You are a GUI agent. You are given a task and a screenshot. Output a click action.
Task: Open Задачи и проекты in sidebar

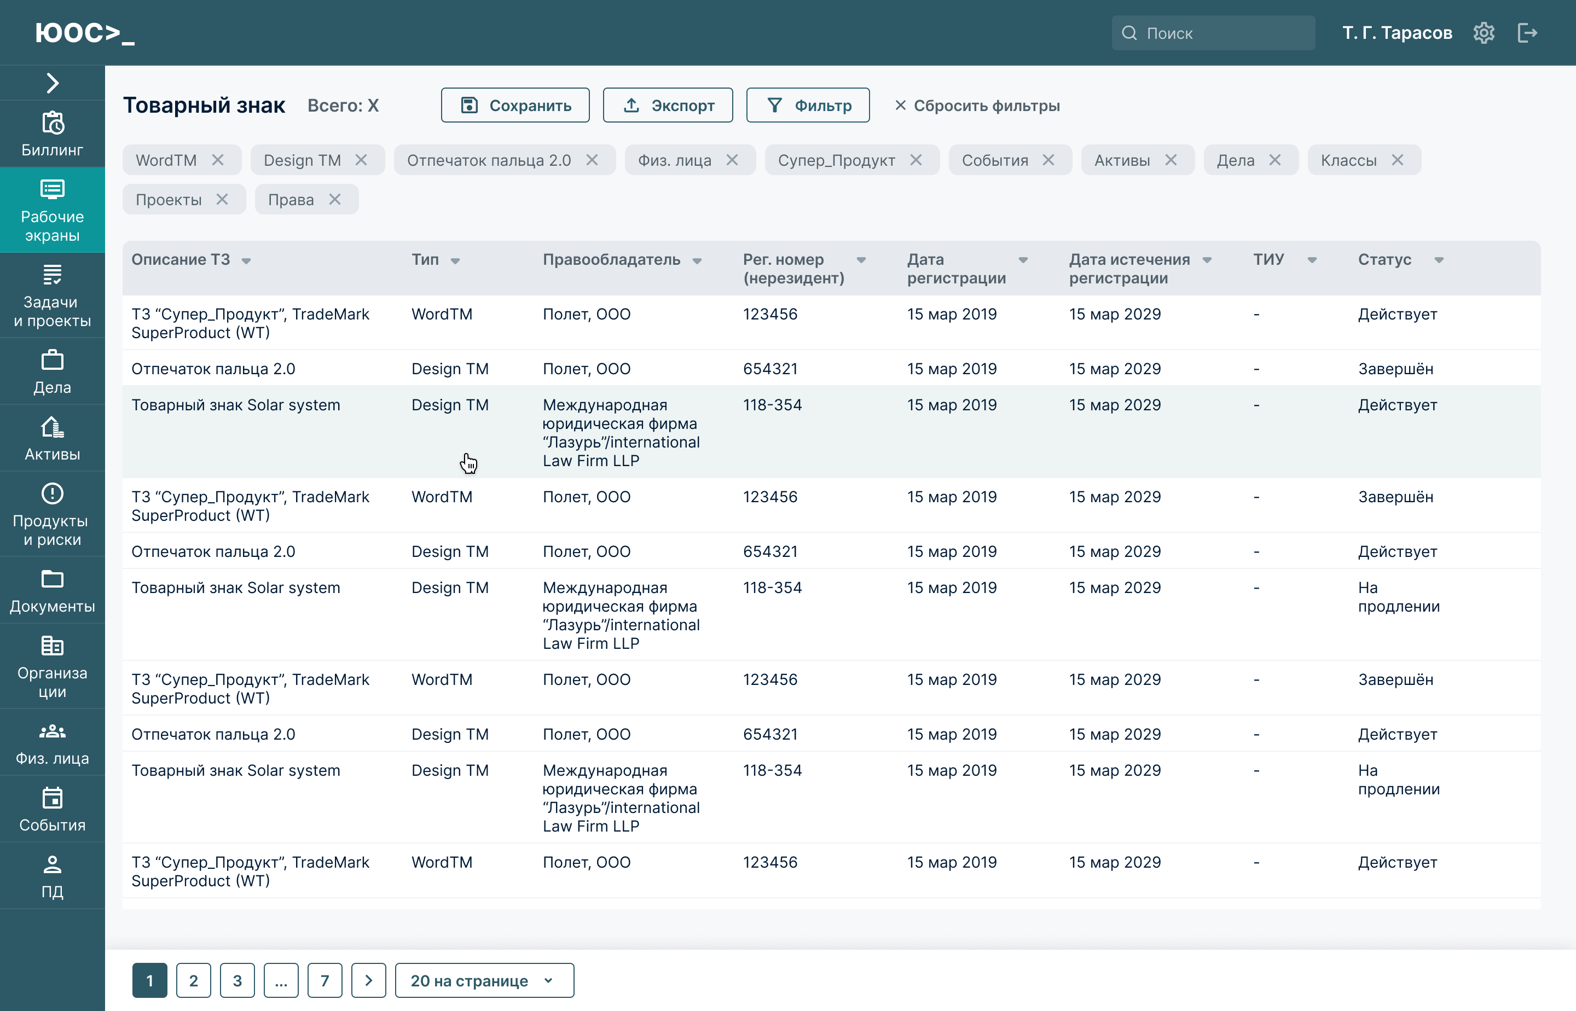52,295
